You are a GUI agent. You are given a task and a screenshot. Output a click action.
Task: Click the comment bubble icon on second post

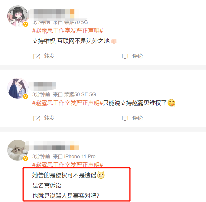pos(125,119)
